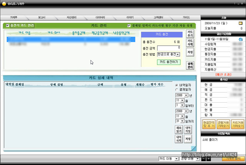Click the 새로읽기 button
The height and width of the screenshot is (165, 246).
tap(179, 130)
